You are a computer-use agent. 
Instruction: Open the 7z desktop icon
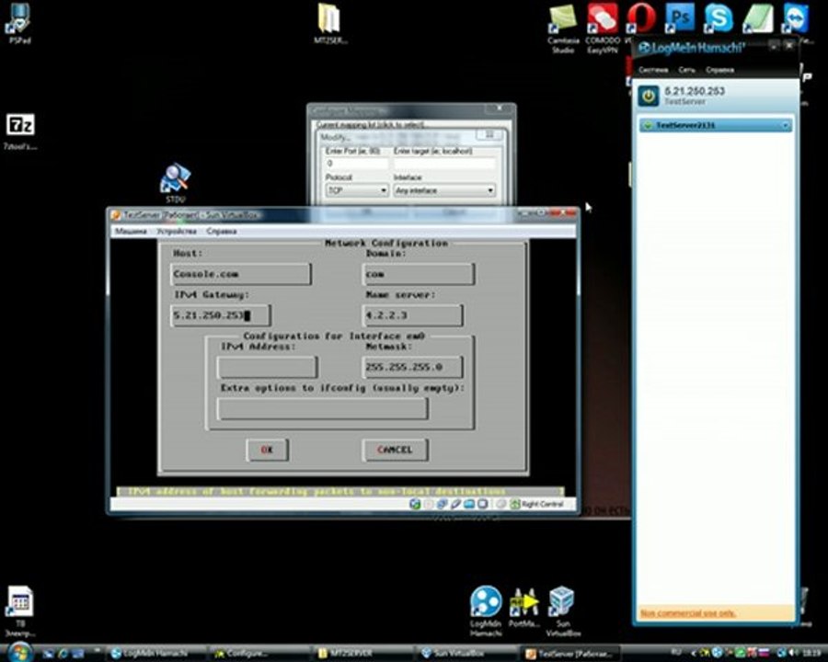[x=20, y=131]
